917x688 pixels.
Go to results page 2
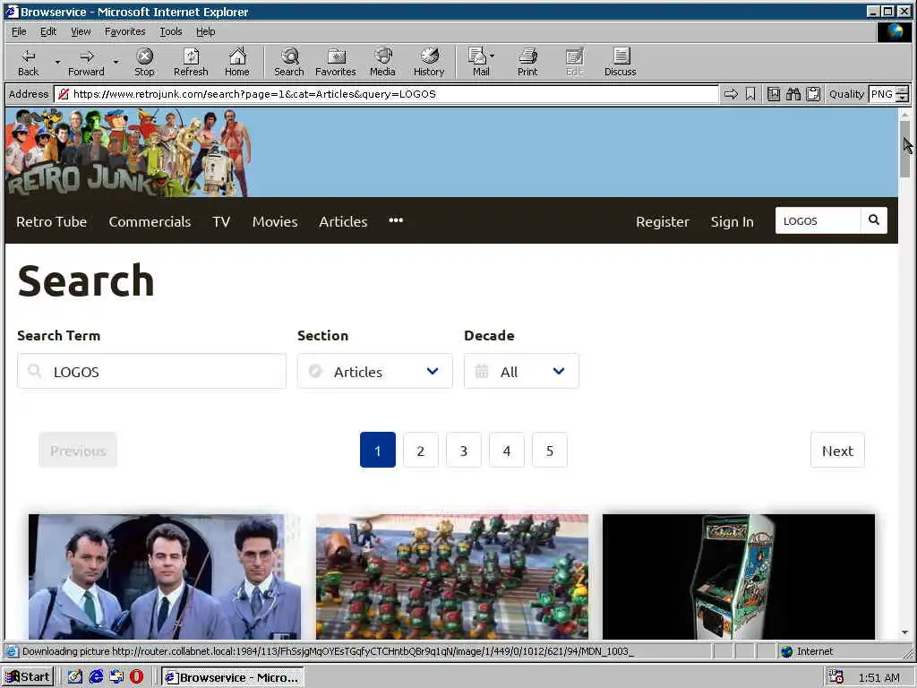(x=421, y=450)
